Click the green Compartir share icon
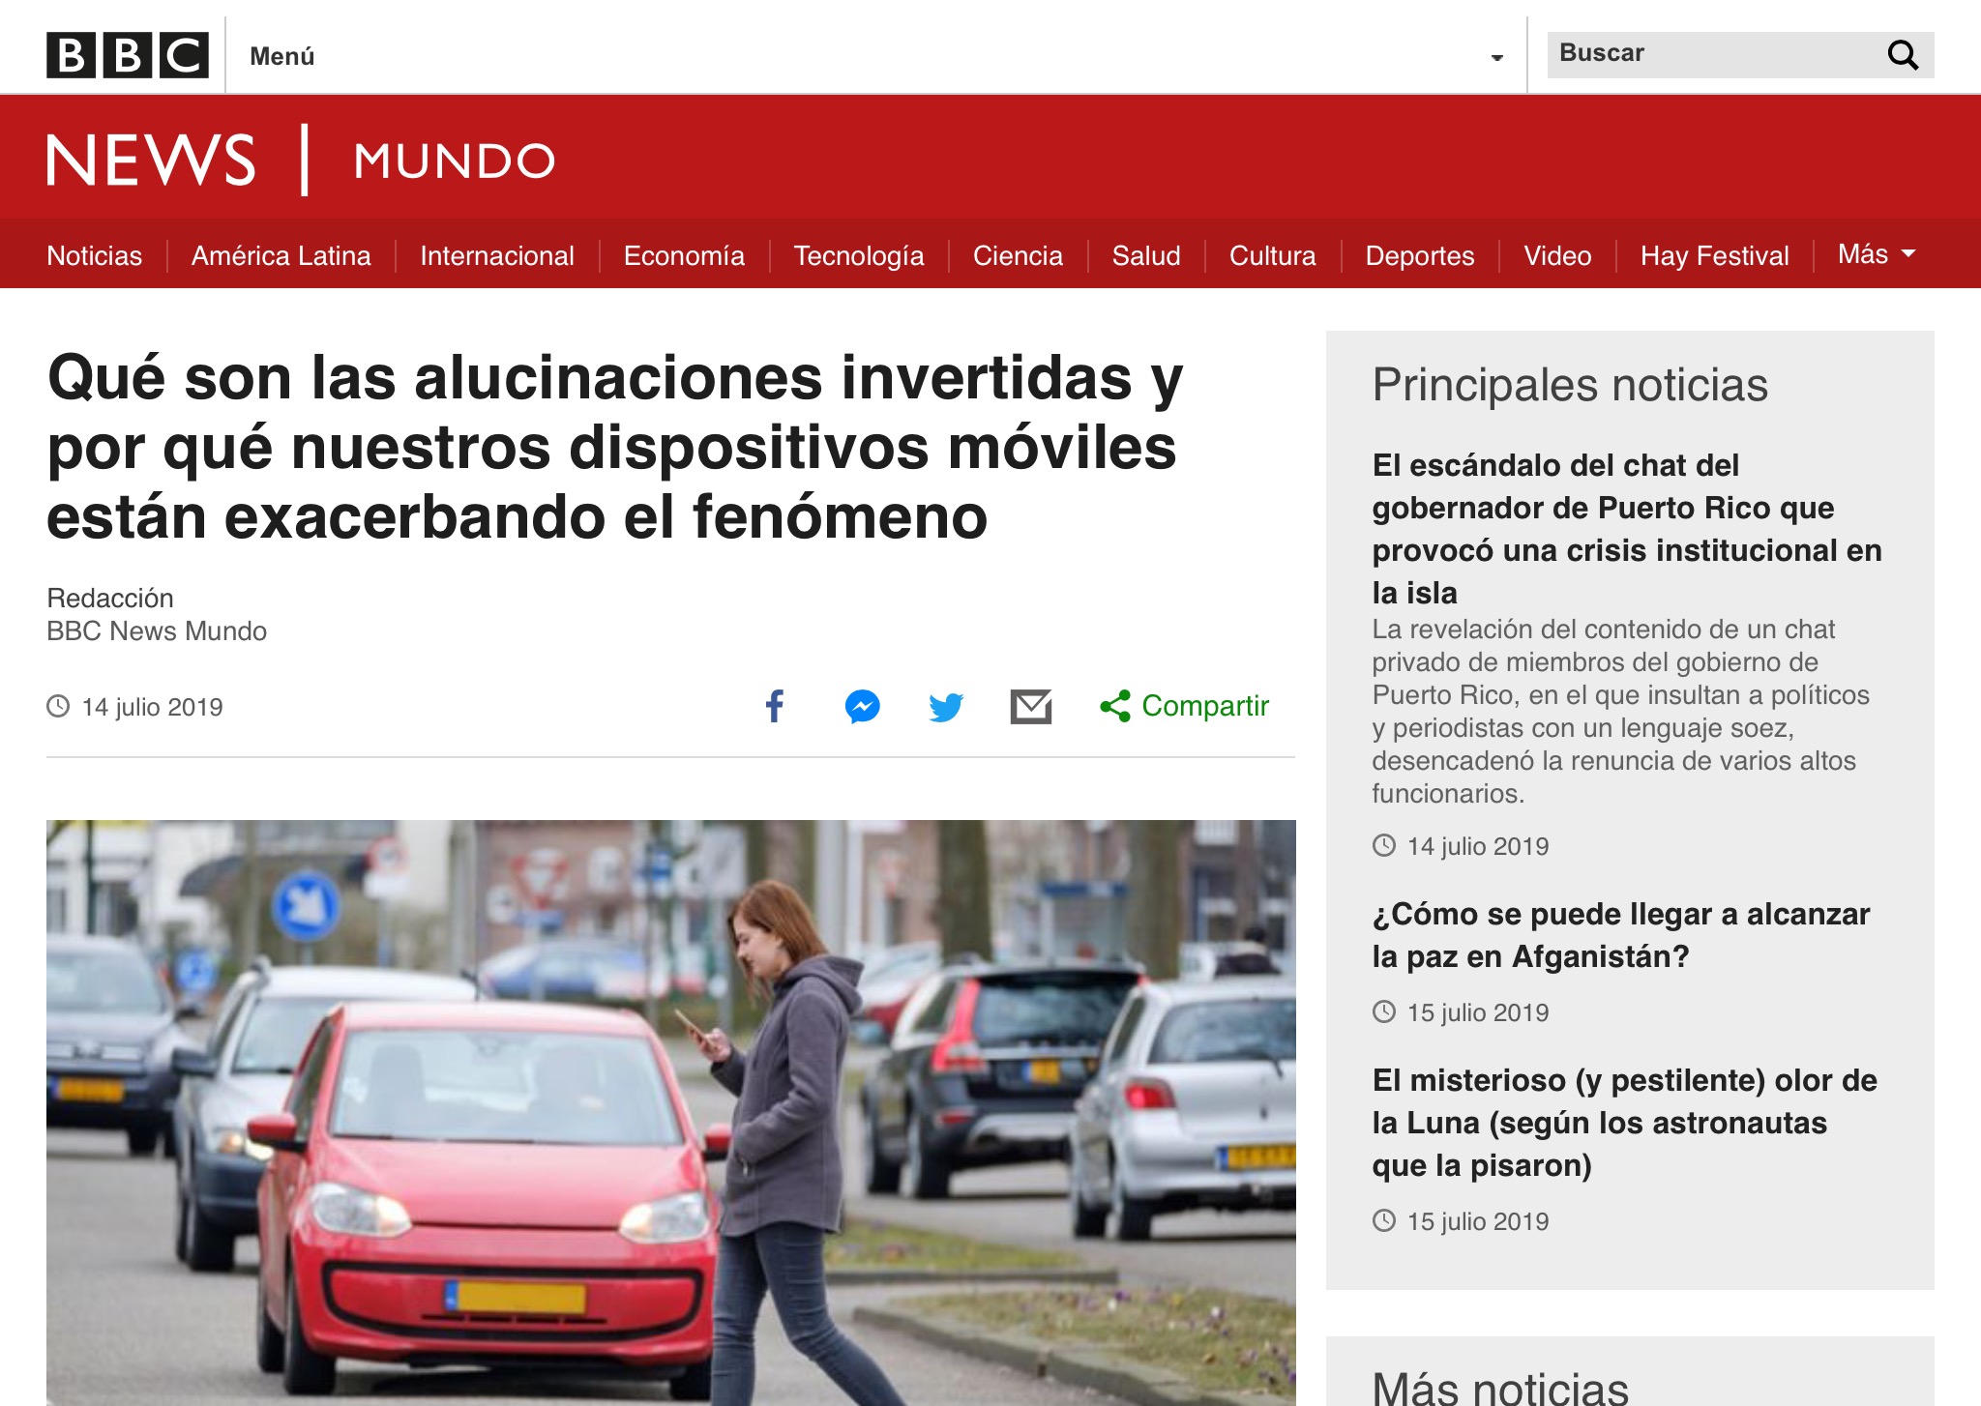The height and width of the screenshot is (1406, 1981). pyautogui.click(x=1115, y=706)
